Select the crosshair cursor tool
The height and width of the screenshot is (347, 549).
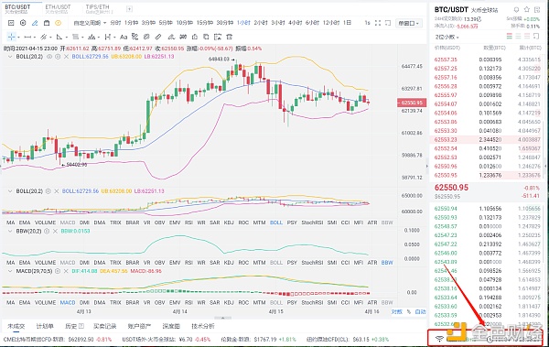tap(11, 37)
